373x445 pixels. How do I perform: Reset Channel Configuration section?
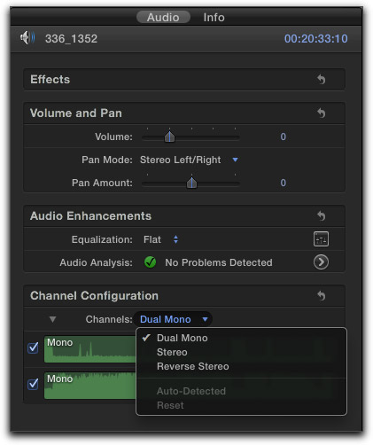point(321,295)
